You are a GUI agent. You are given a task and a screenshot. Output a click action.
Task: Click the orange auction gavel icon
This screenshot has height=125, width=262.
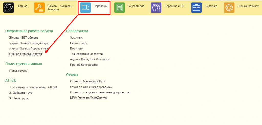[39, 7]
